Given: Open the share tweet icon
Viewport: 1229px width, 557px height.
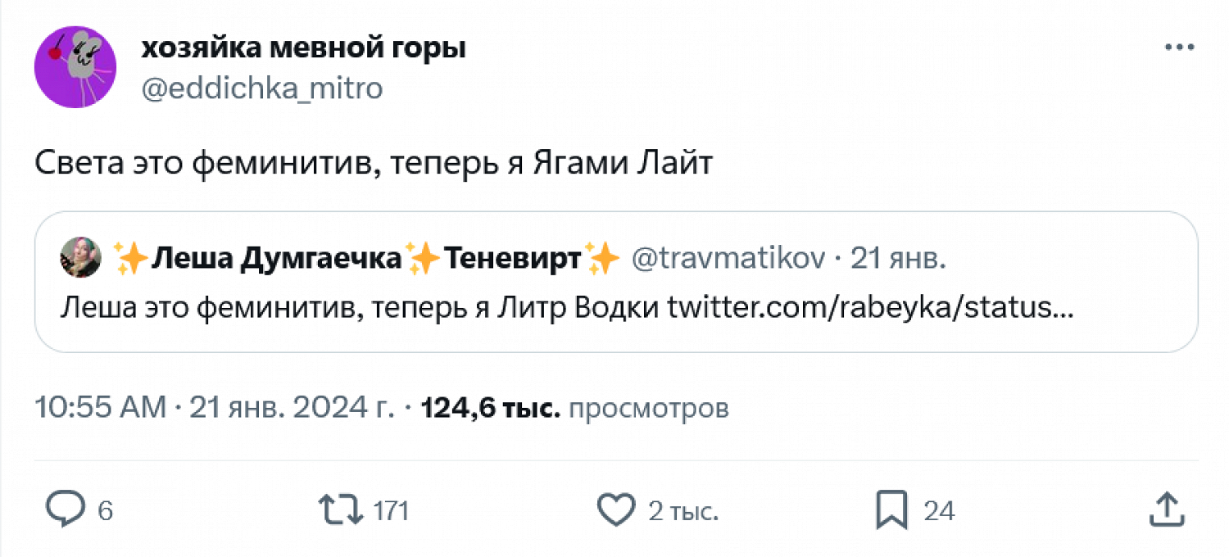Looking at the screenshot, I should tap(1164, 510).
